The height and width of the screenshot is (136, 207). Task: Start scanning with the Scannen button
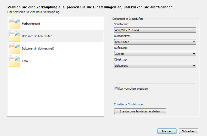(167, 131)
